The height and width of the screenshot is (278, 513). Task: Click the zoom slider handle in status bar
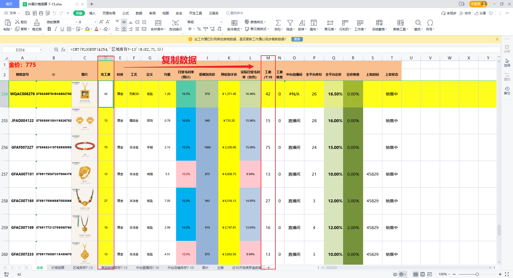(x=477, y=274)
